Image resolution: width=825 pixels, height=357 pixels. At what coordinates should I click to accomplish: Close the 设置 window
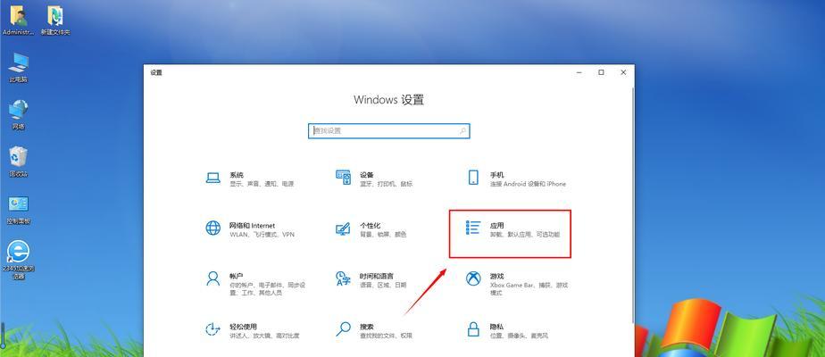[623, 72]
